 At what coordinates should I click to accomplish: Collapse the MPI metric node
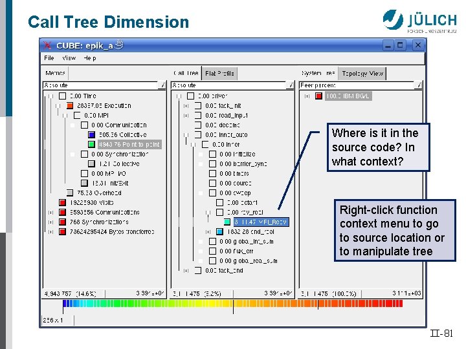65,116
